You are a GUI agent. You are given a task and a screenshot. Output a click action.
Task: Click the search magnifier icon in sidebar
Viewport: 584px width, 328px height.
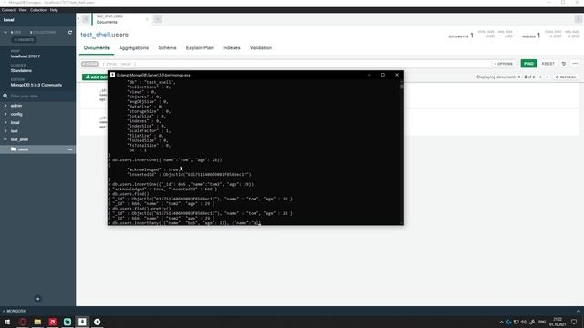5,96
